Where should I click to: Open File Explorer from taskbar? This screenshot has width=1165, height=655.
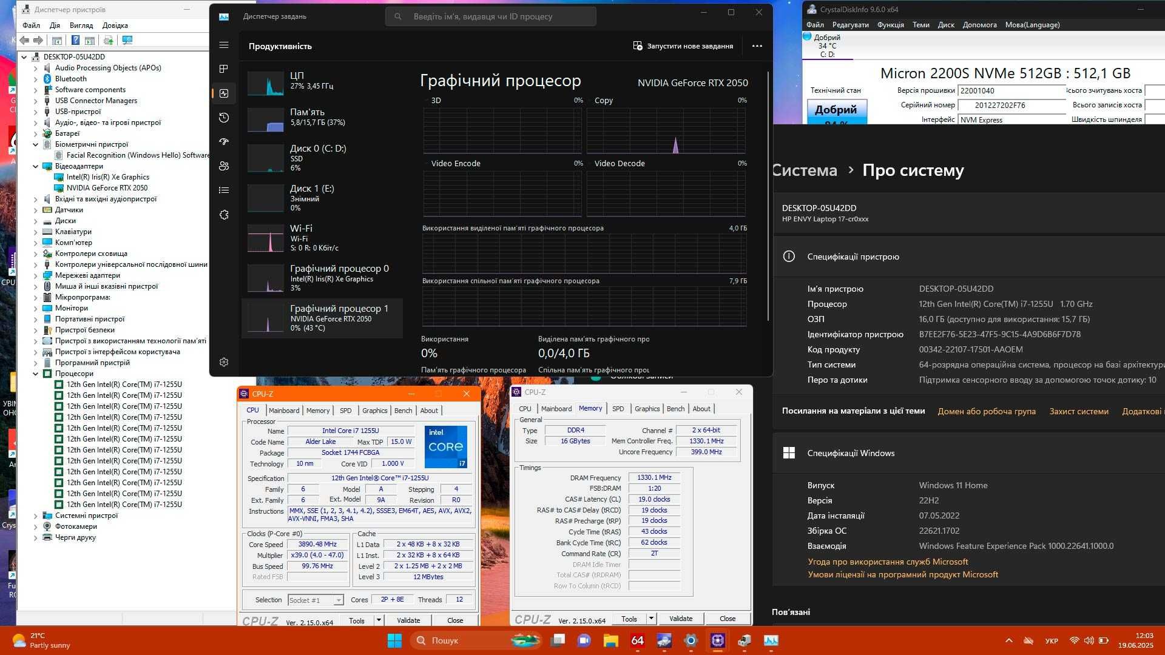(x=610, y=640)
